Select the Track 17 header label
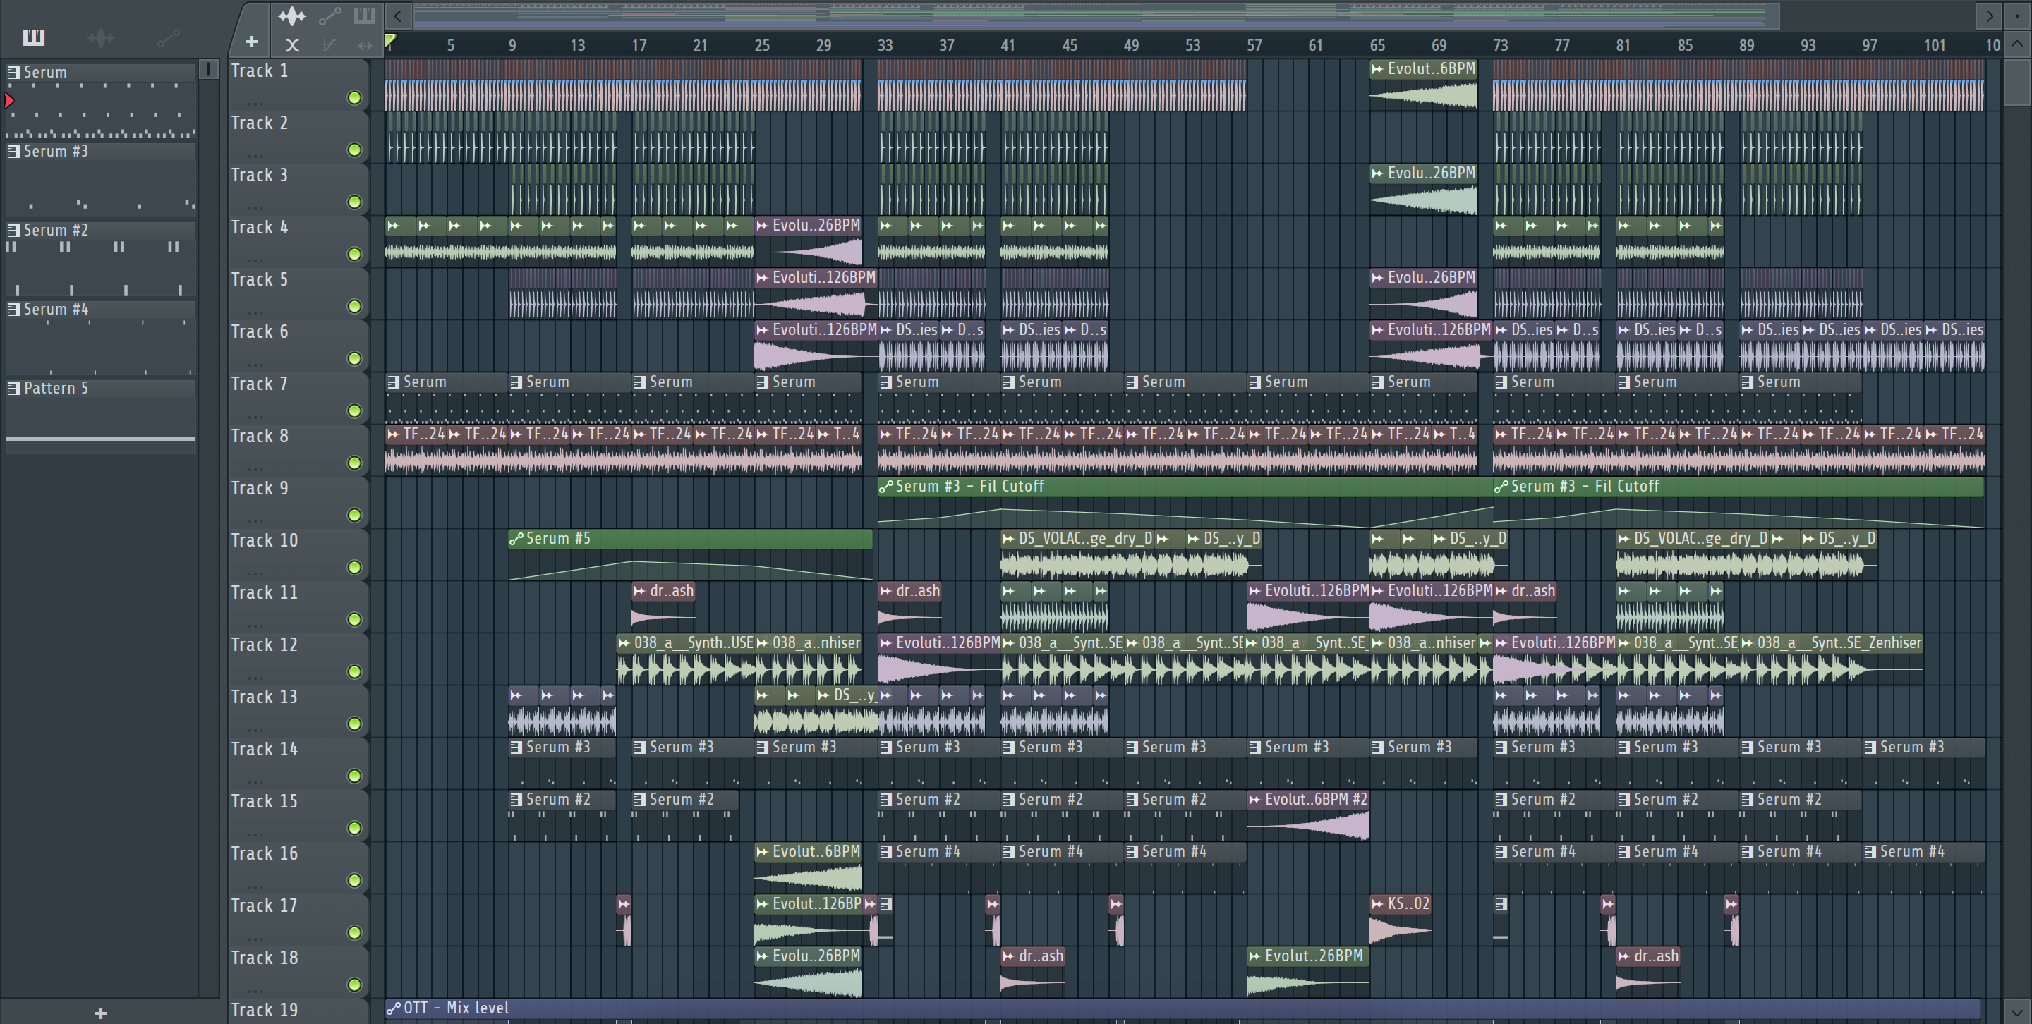2032x1024 pixels. click(265, 906)
